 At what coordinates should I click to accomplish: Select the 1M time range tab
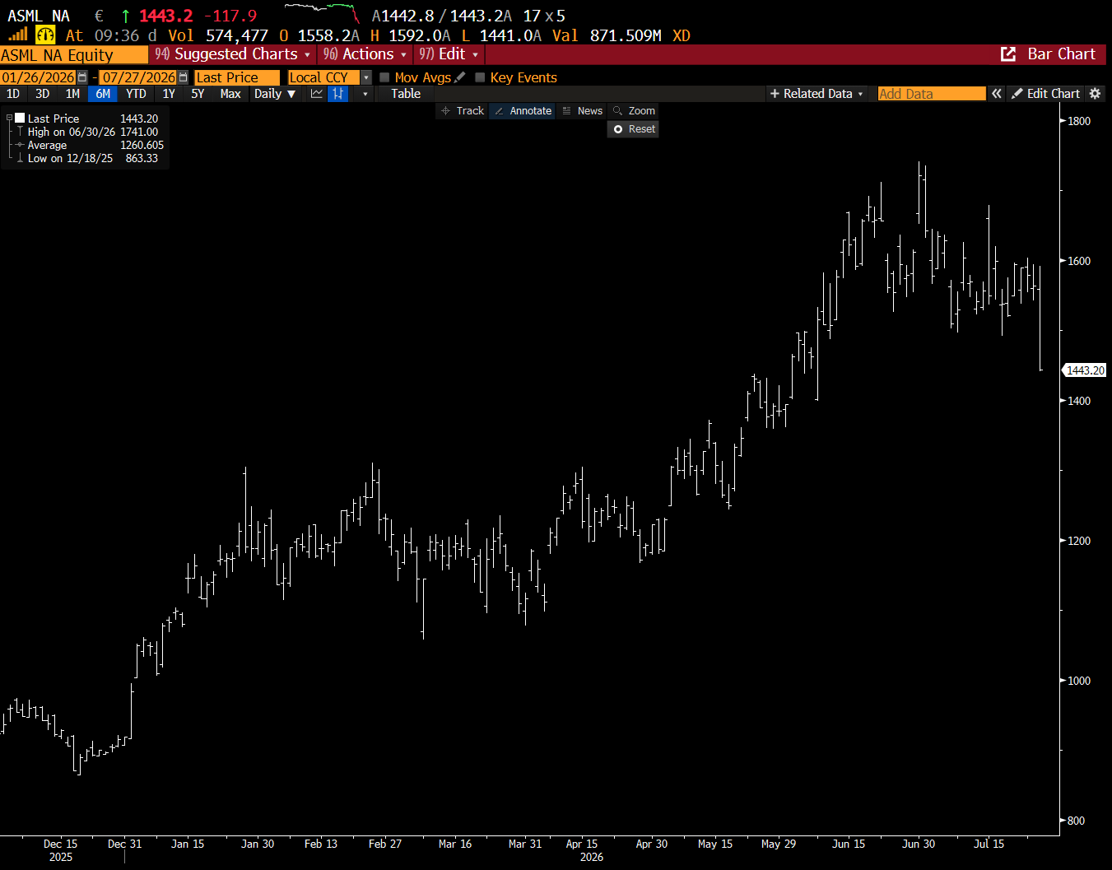pyautogui.click(x=72, y=94)
